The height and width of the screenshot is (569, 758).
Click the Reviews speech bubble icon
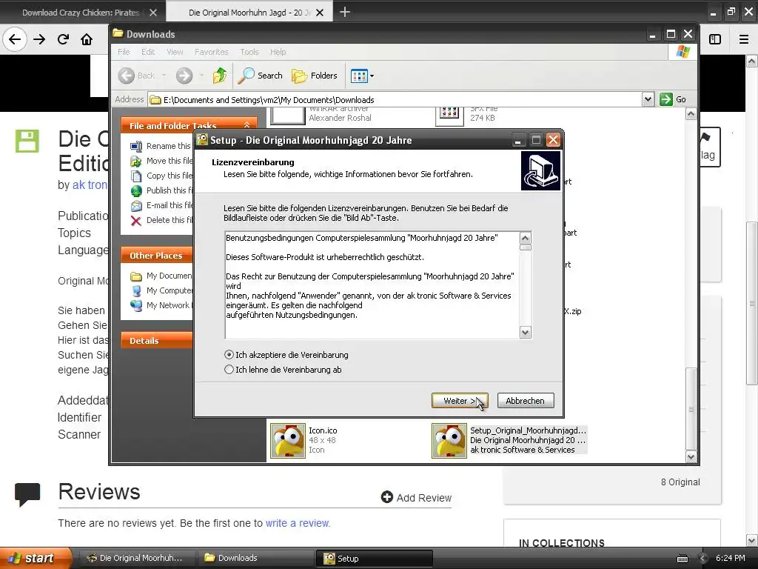coord(27,494)
